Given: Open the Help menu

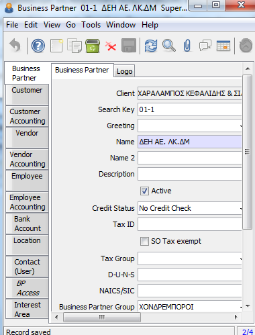Looking at the screenshot, I should pyautogui.click(x=150, y=25).
